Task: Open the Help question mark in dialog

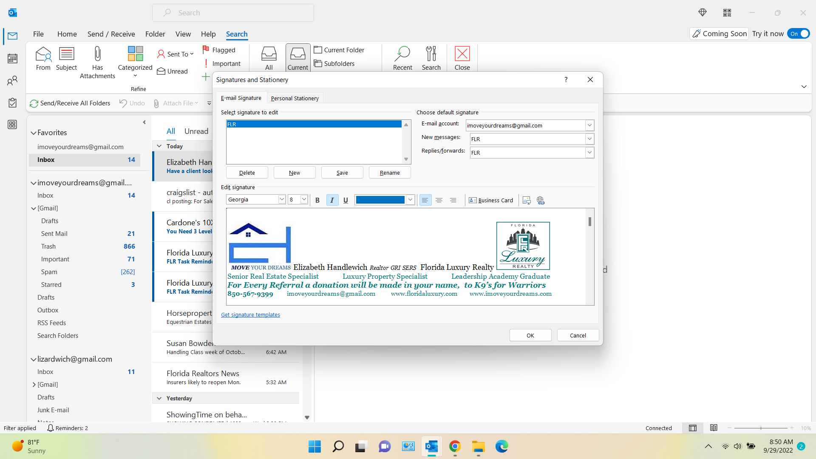Action: pos(566,79)
